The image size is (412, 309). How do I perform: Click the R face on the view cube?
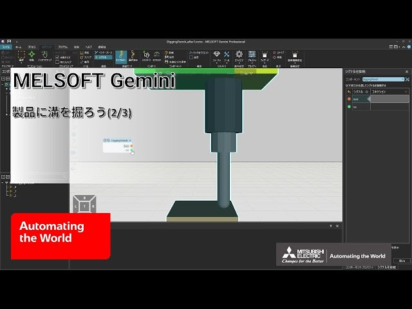(93, 207)
